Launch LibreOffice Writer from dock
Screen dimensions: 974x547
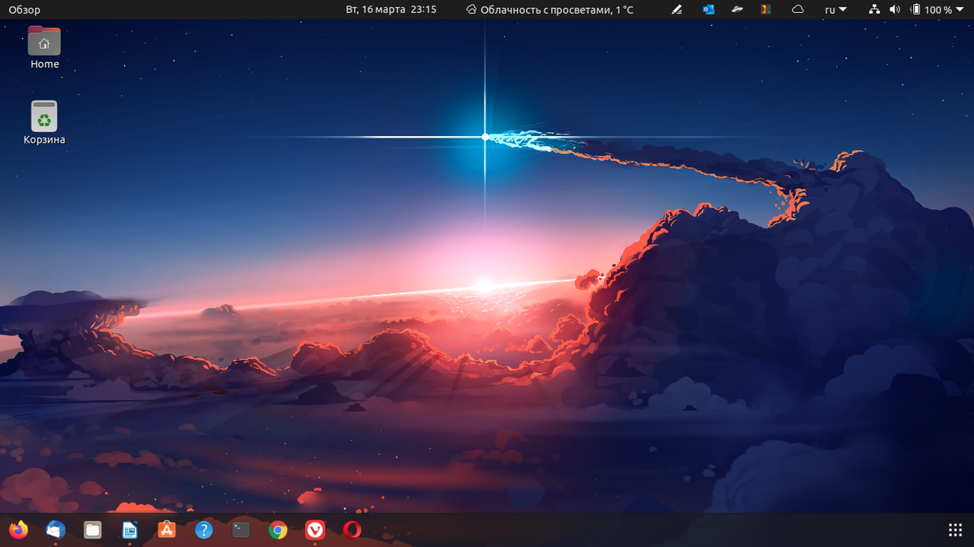[x=130, y=530]
